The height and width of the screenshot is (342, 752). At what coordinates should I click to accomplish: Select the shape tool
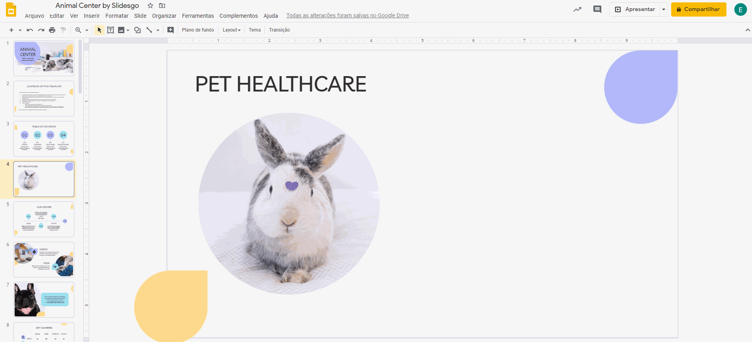point(137,30)
